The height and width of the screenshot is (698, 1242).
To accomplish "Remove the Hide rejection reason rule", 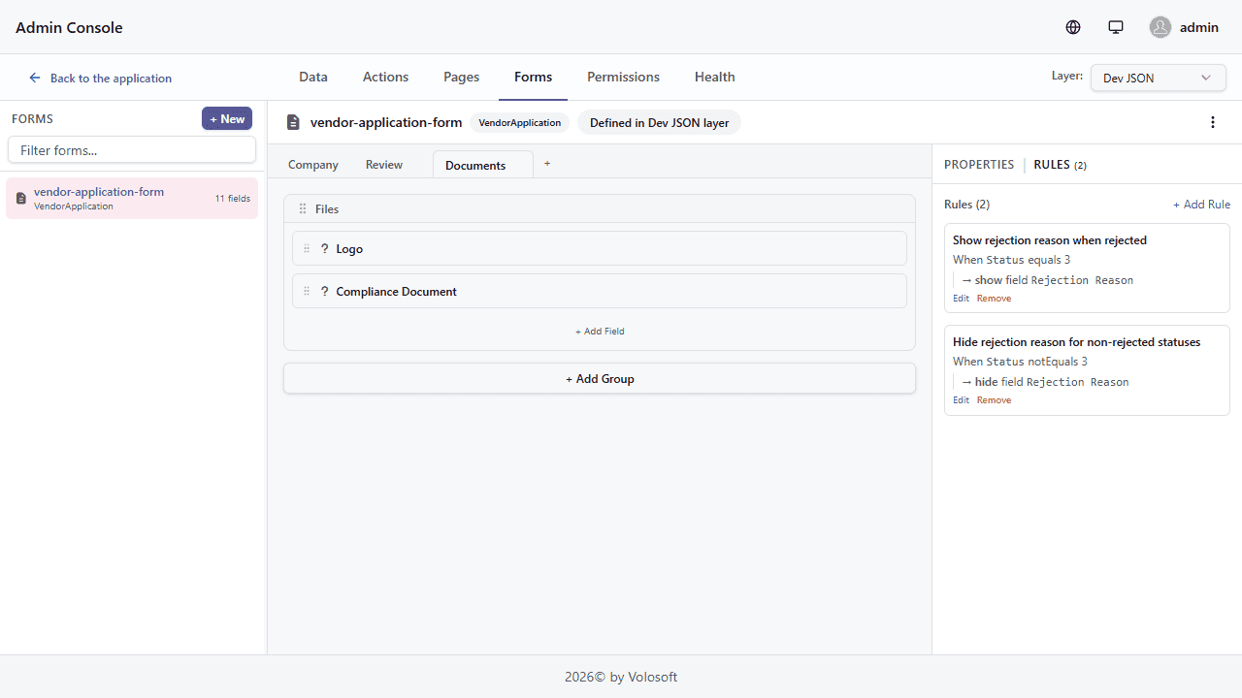I will (994, 400).
